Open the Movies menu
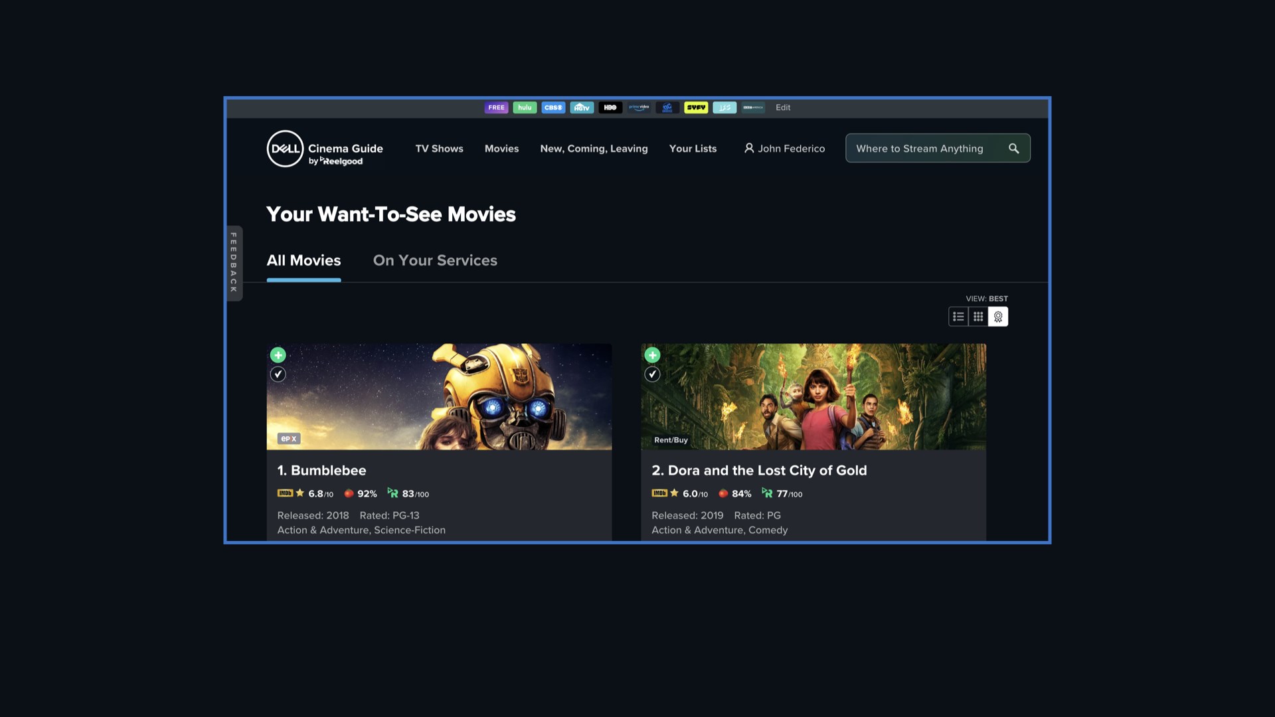Image resolution: width=1275 pixels, height=717 pixels. (x=501, y=149)
